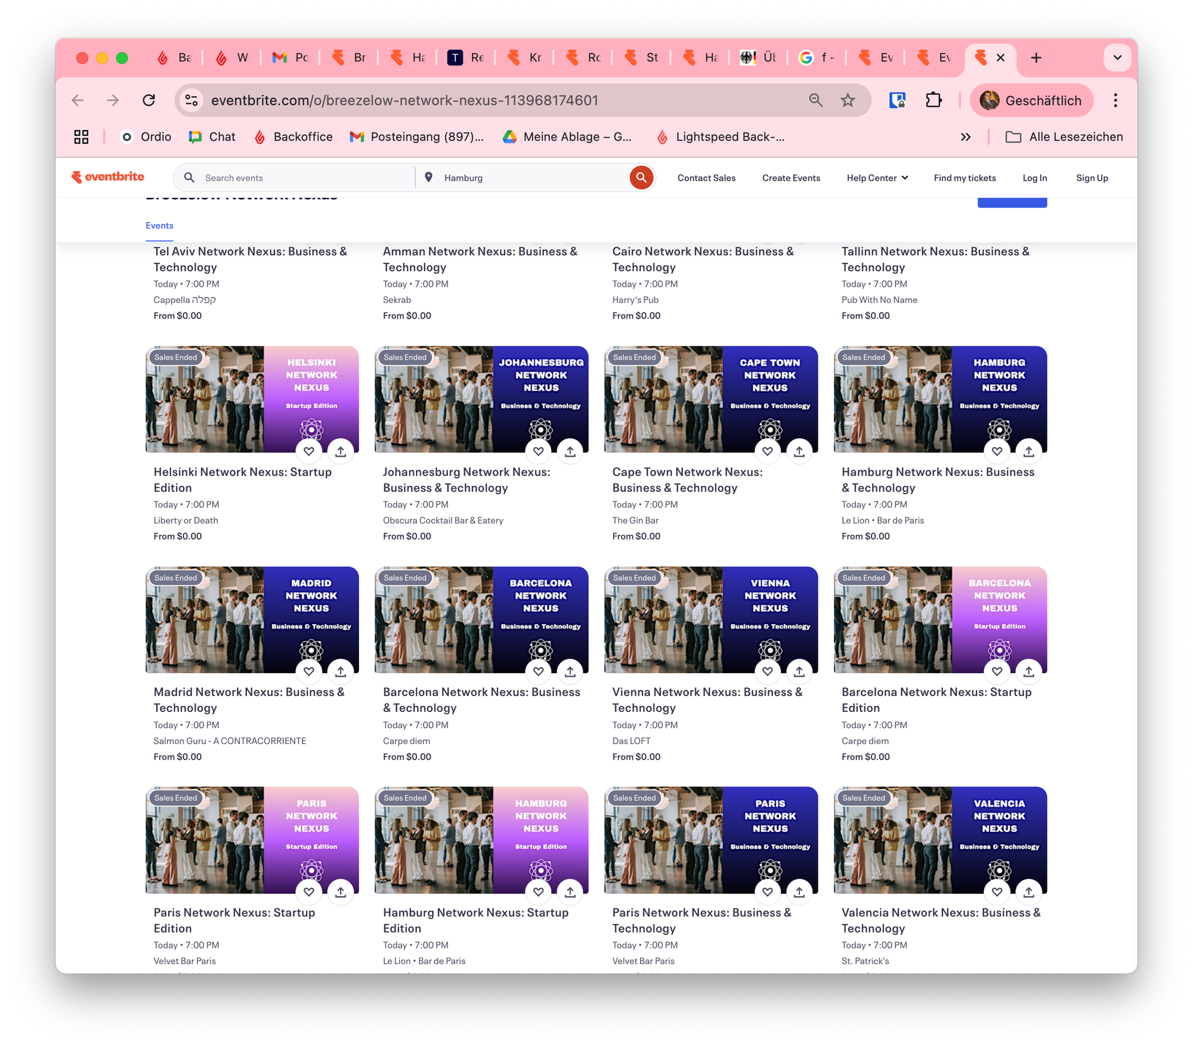
Task: Click the Eventbrite logo
Action: coord(108,177)
